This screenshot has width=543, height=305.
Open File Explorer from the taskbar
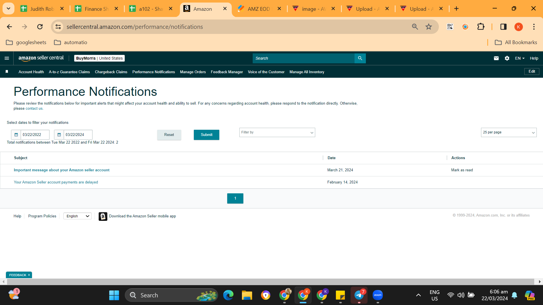pyautogui.click(x=247, y=295)
